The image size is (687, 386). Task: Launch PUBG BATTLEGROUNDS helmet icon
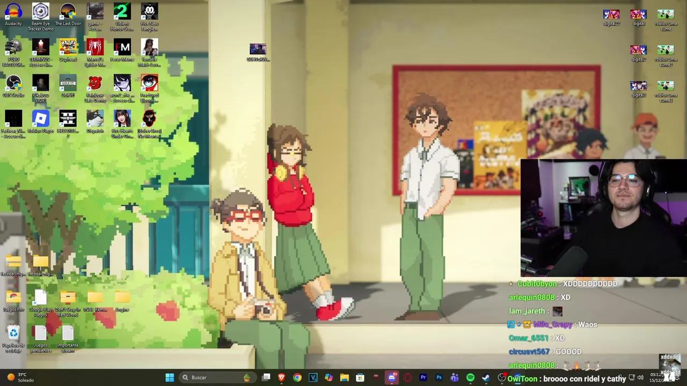[13, 53]
